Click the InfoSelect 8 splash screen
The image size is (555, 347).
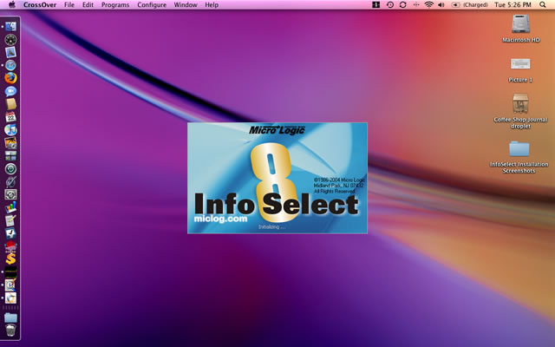click(x=277, y=178)
